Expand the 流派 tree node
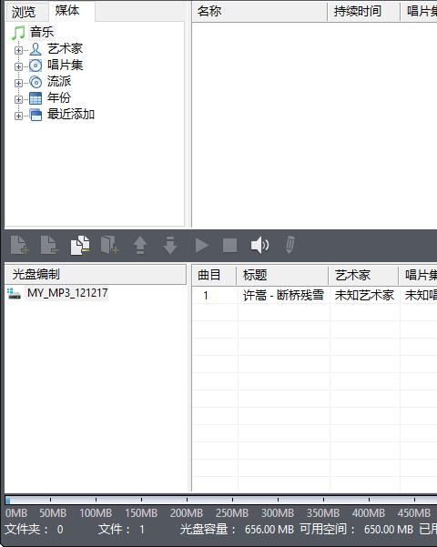437x547 pixels. click(18, 83)
